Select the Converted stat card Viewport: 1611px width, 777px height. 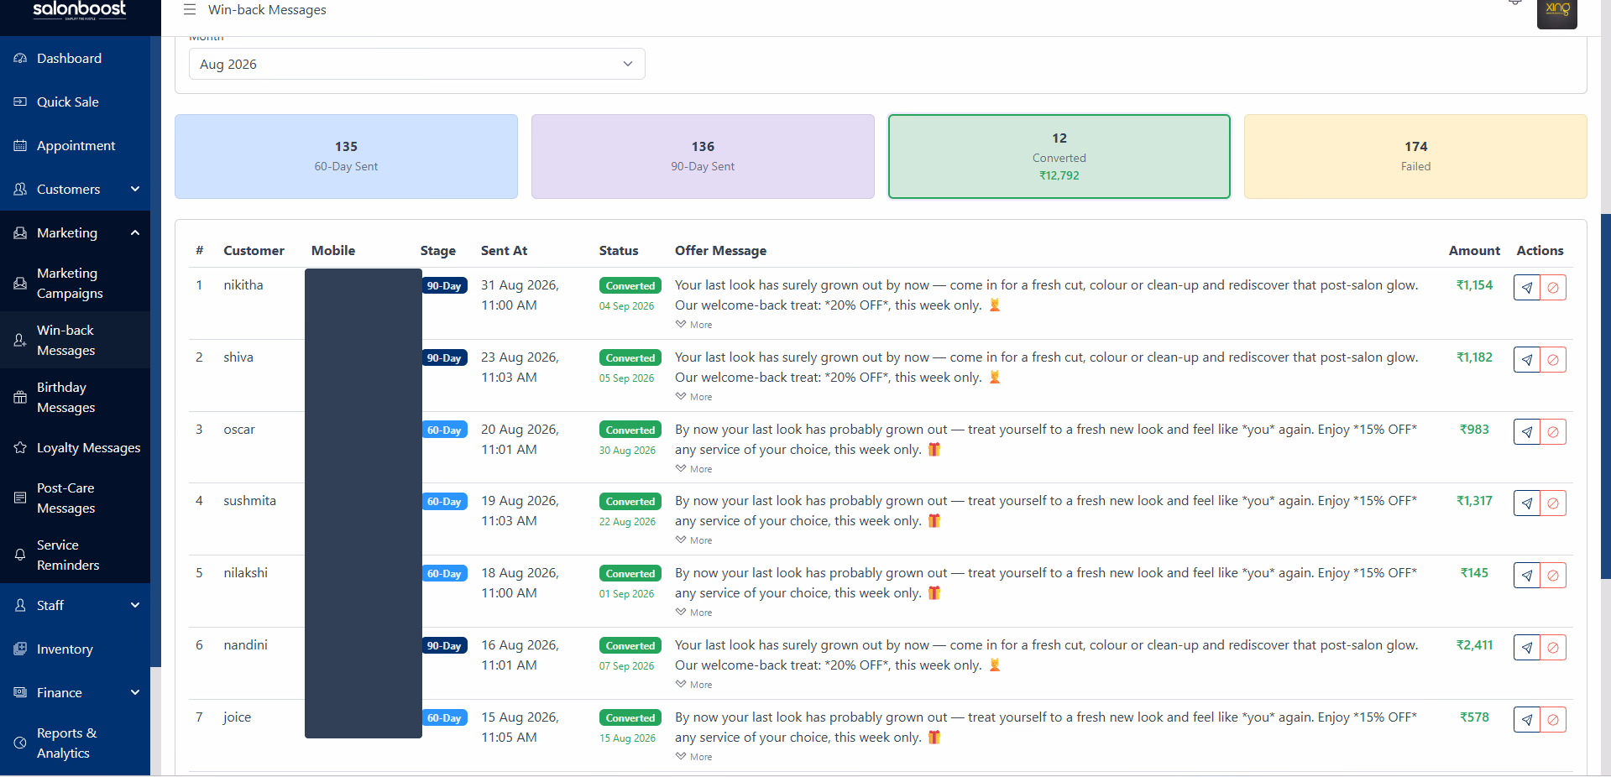[1059, 156]
